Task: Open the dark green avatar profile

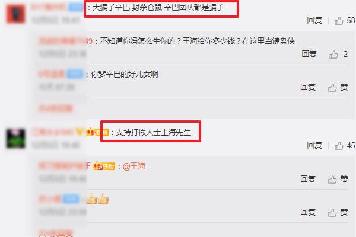Action: click(15, 138)
